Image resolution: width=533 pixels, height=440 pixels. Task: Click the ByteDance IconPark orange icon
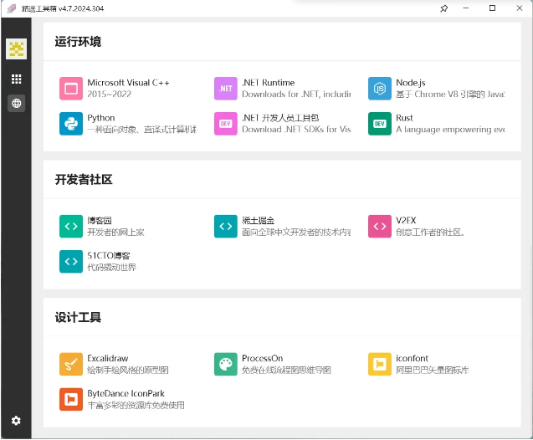[71, 399]
